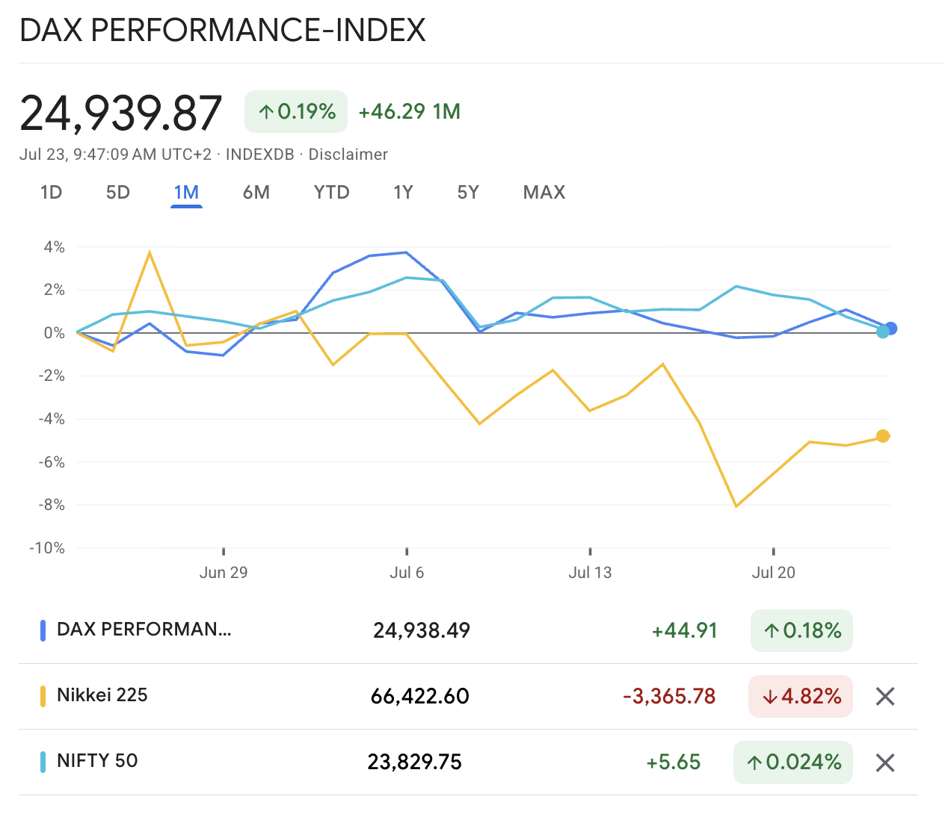The height and width of the screenshot is (814, 945).
Task: Click the blue DAX endpoint dot on chart
Action: pos(890,329)
